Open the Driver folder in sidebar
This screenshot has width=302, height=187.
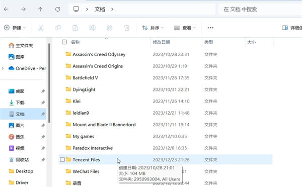(x=19, y=182)
